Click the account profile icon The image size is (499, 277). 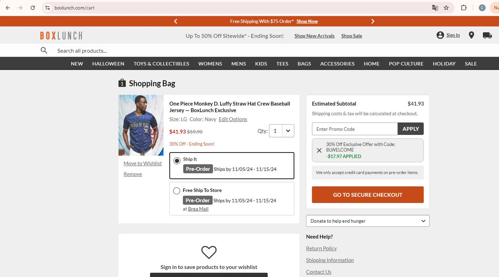point(440,35)
